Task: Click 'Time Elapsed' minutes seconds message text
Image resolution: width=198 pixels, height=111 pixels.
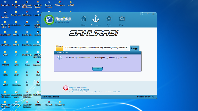Action: (110, 58)
